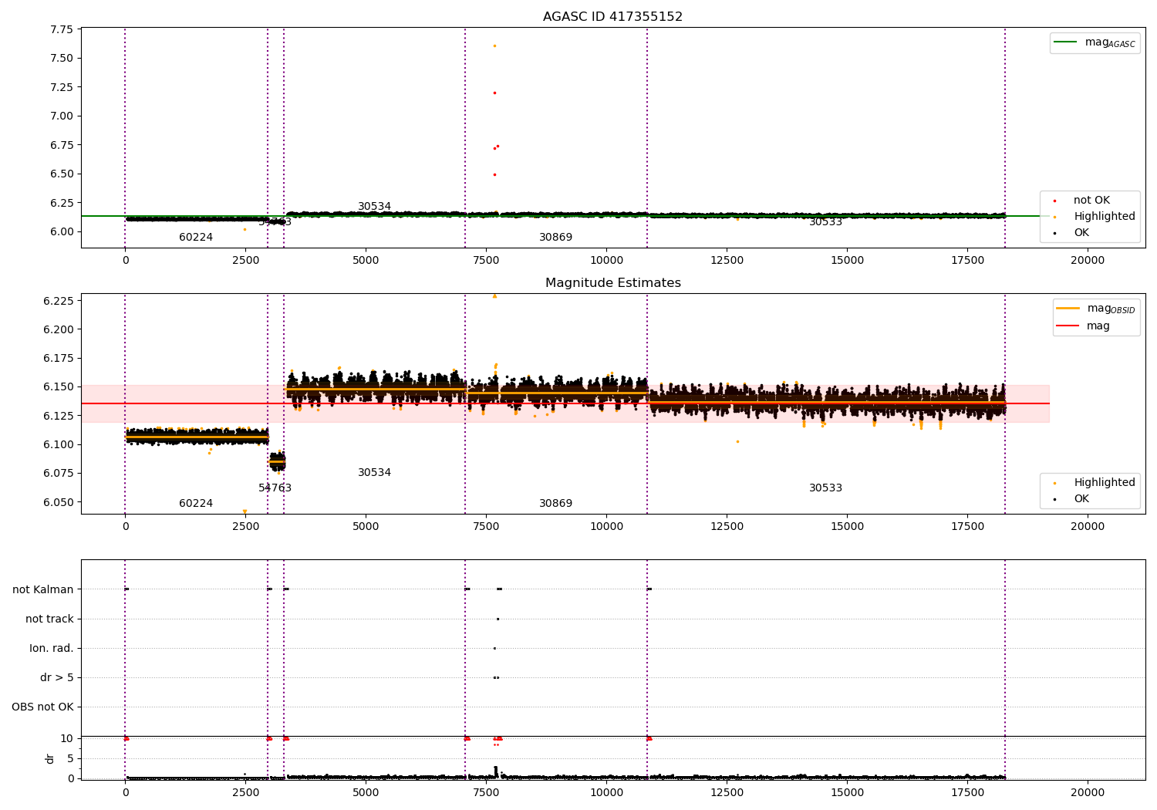Click 'Highlighted' in the AGASC ID plot legend
1157x810 pixels.
pos(1094,217)
